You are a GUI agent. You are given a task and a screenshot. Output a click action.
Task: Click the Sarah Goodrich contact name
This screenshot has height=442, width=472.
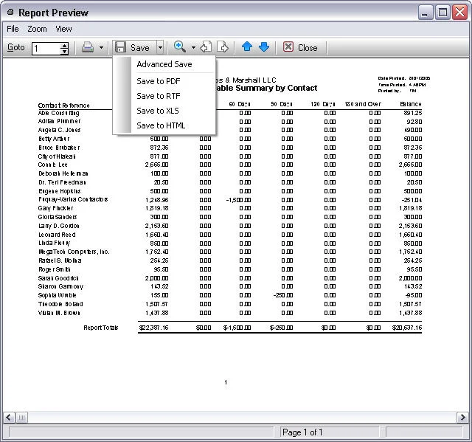(x=58, y=278)
